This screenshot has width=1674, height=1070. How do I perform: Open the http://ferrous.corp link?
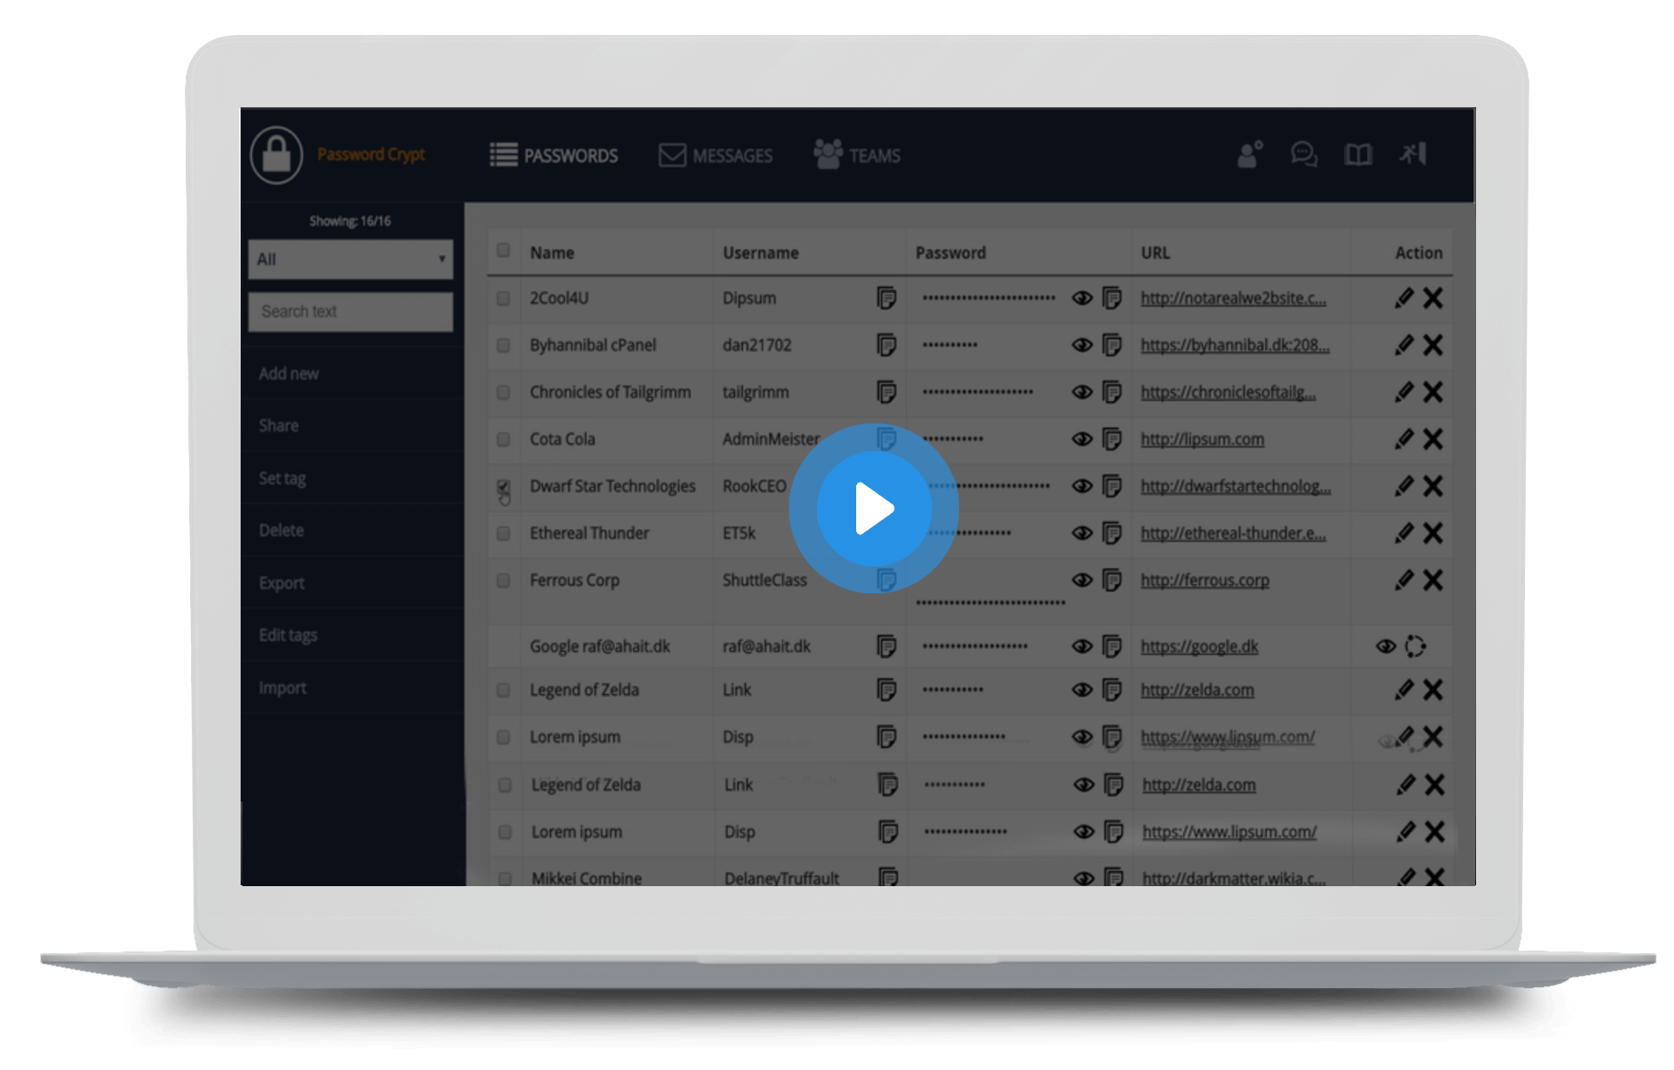[x=1204, y=580]
